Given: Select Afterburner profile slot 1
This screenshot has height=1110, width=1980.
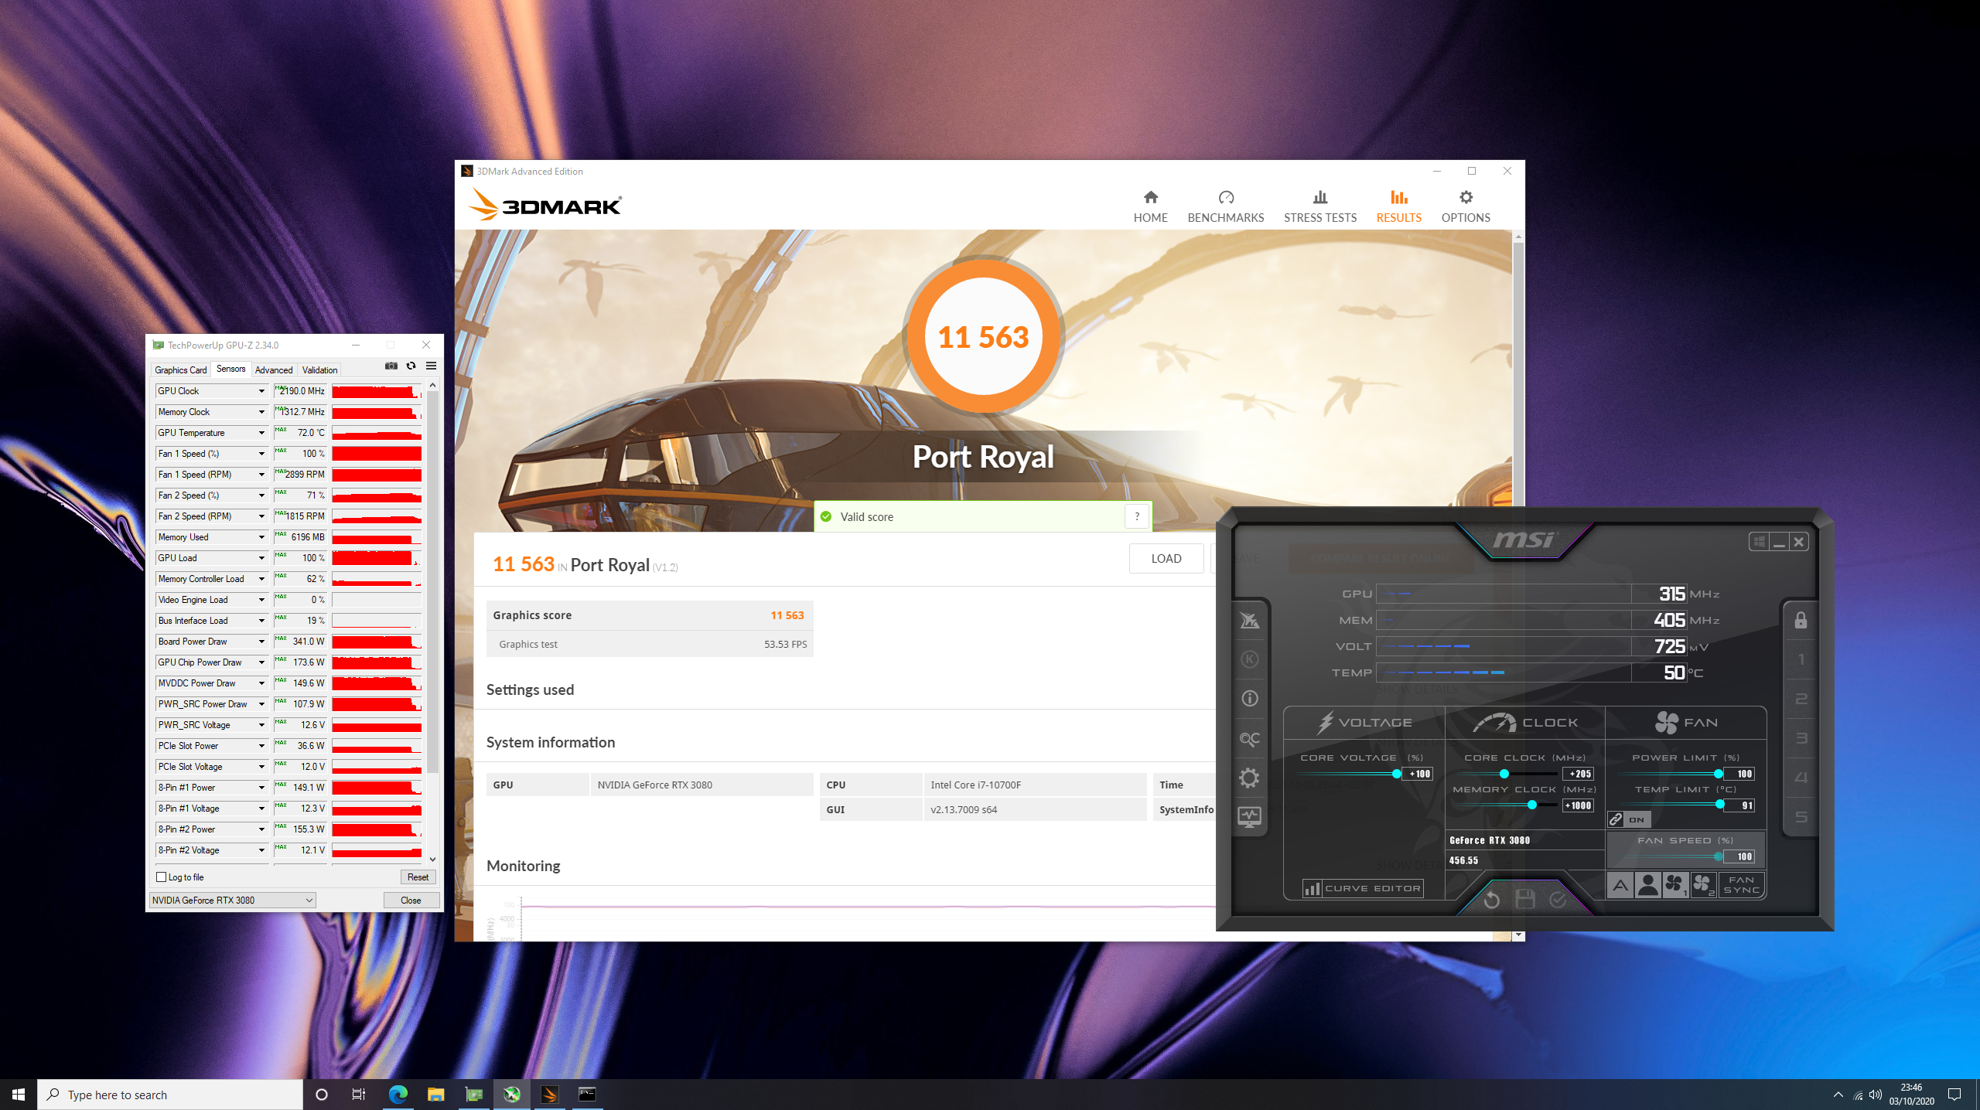Looking at the screenshot, I should pos(1801,660).
